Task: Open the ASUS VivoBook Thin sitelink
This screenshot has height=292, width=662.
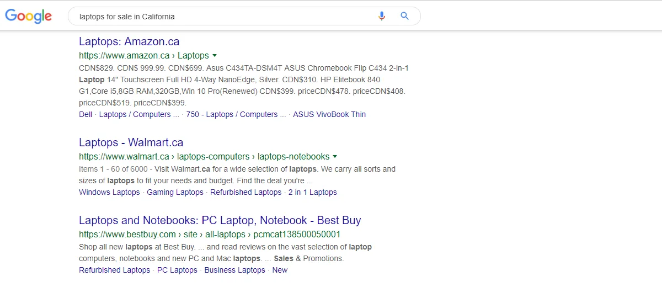Action: click(329, 114)
